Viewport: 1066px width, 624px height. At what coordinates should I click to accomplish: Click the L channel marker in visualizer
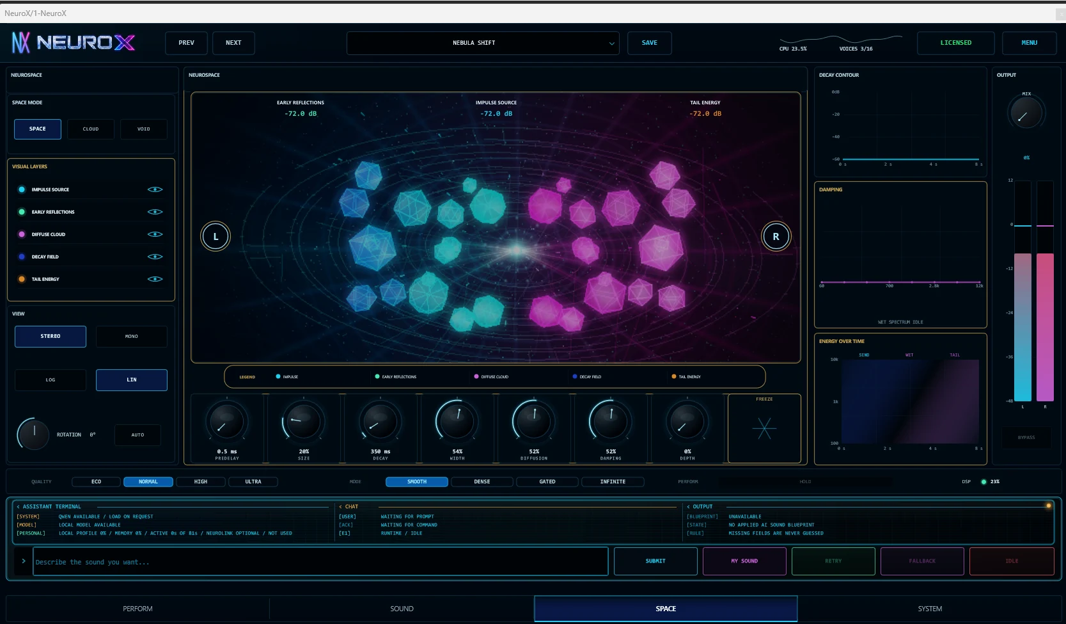click(216, 236)
